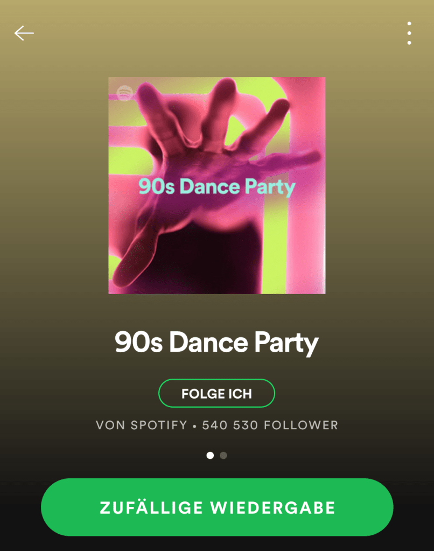The height and width of the screenshot is (551, 434).
Task: Start shuffle with ZUFÄLLIGE WIEDERGABE
Action: click(x=217, y=507)
